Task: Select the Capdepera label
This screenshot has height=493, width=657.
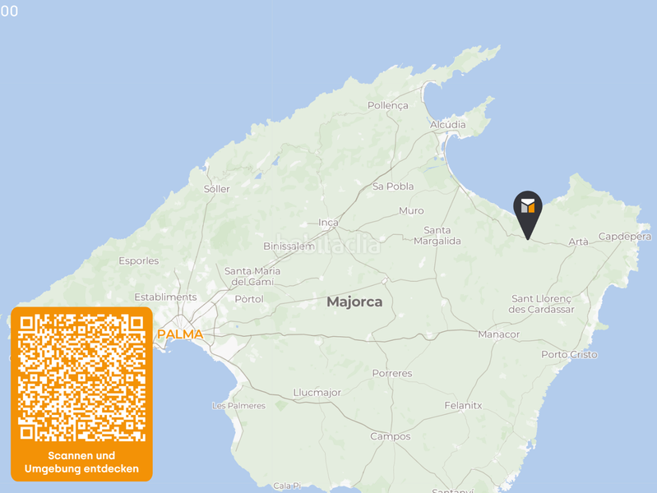Action: [625, 237]
